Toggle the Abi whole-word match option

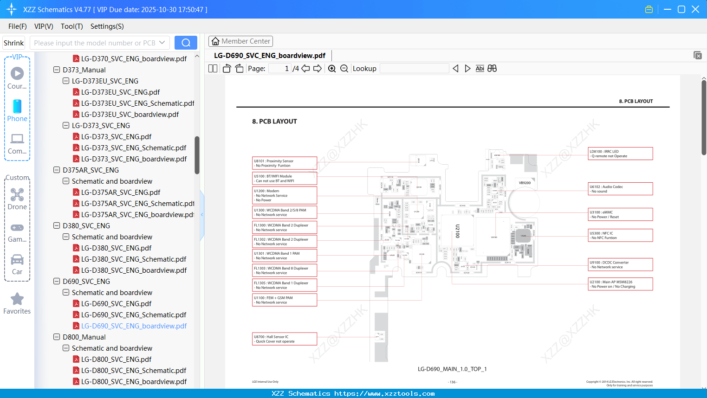pyautogui.click(x=480, y=68)
